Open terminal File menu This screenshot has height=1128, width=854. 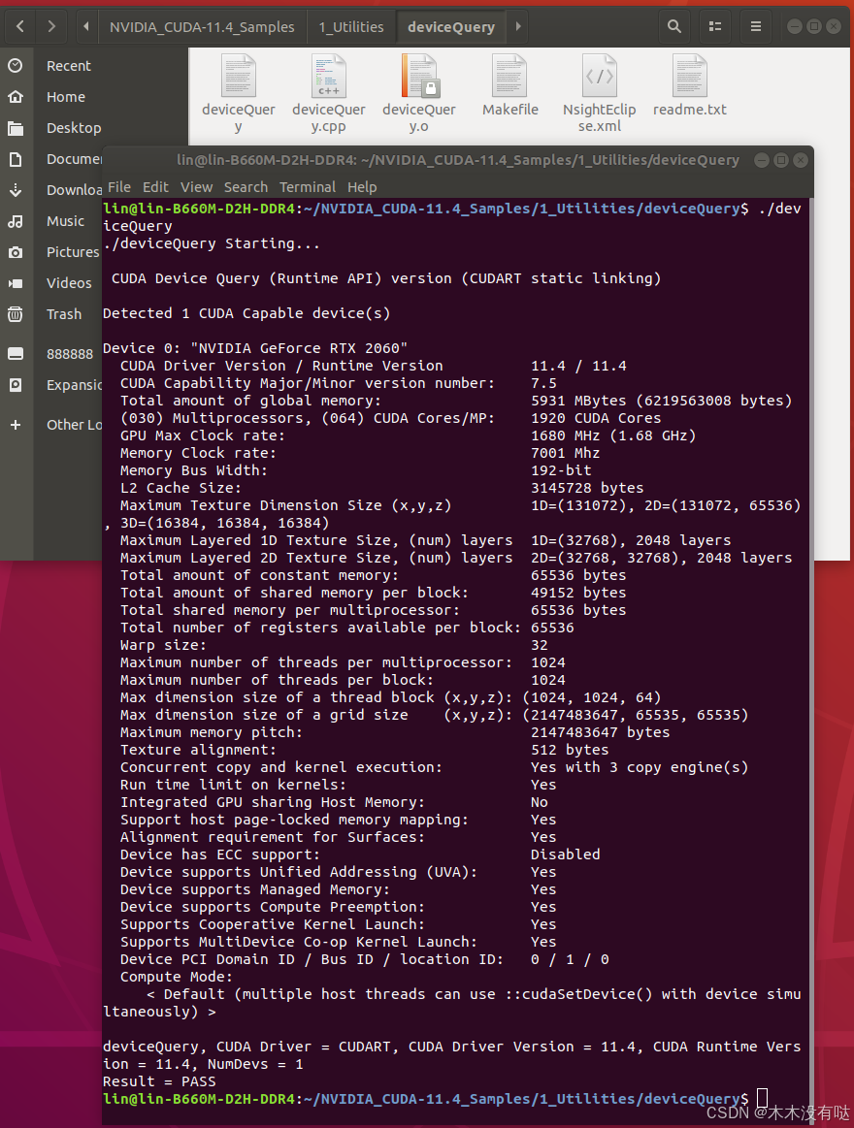[x=118, y=187]
